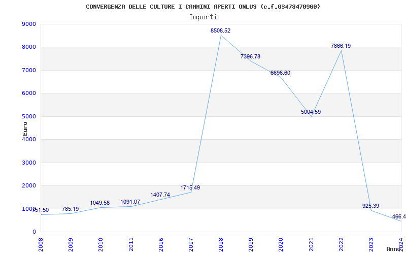Select the 7866.19 data label

pos(341,46)
